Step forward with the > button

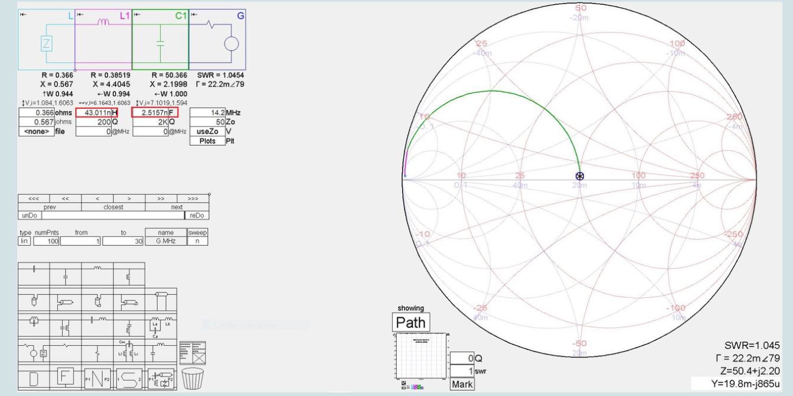pos(129,199)
